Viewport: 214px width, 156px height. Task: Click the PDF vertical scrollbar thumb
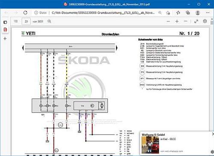click(x=212, y=23)
